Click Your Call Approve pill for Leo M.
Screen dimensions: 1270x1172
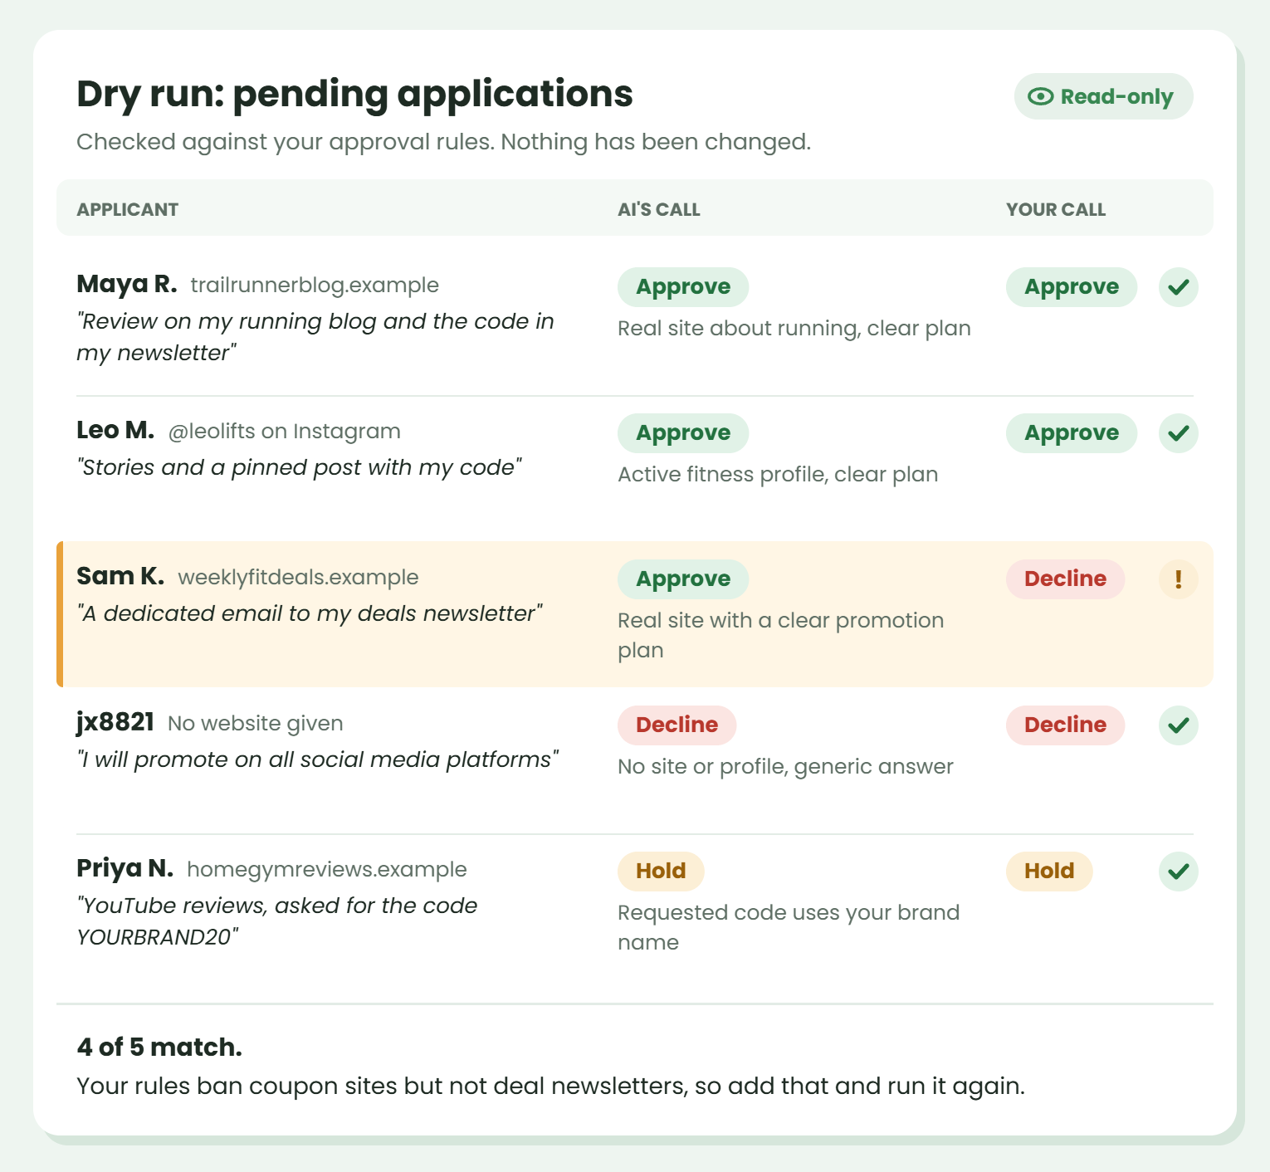pyautogui.click(x=1072, y=433)
